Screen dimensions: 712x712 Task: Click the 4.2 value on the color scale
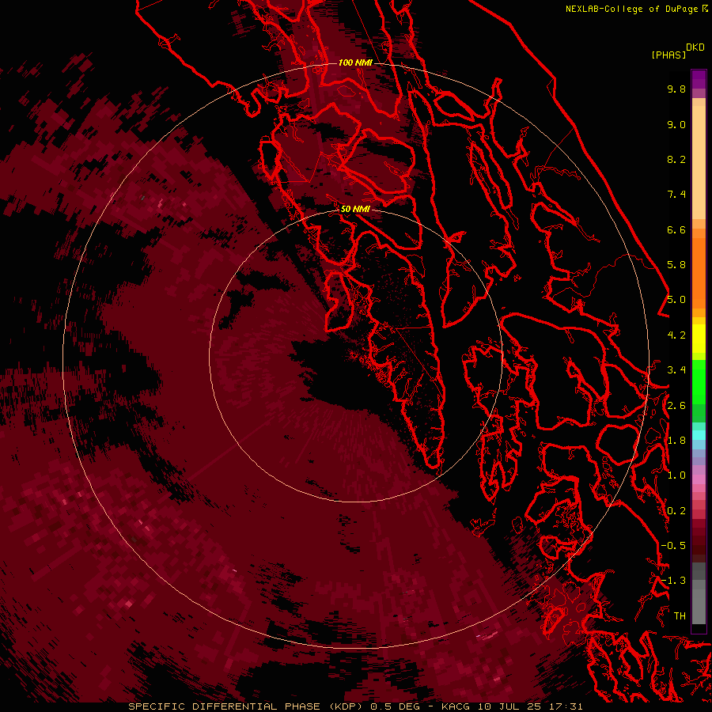pos(676,335)
